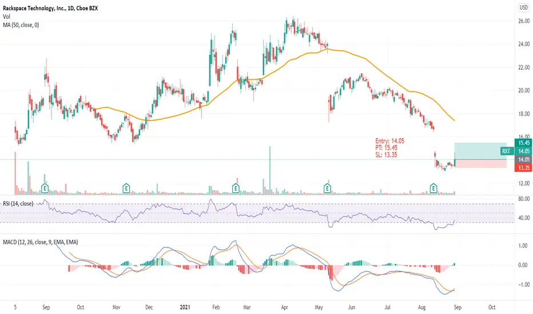Click the 12.00 price axis label
Image resolution: width=533 pixels, height=314 pixels.
coord(524,183)
